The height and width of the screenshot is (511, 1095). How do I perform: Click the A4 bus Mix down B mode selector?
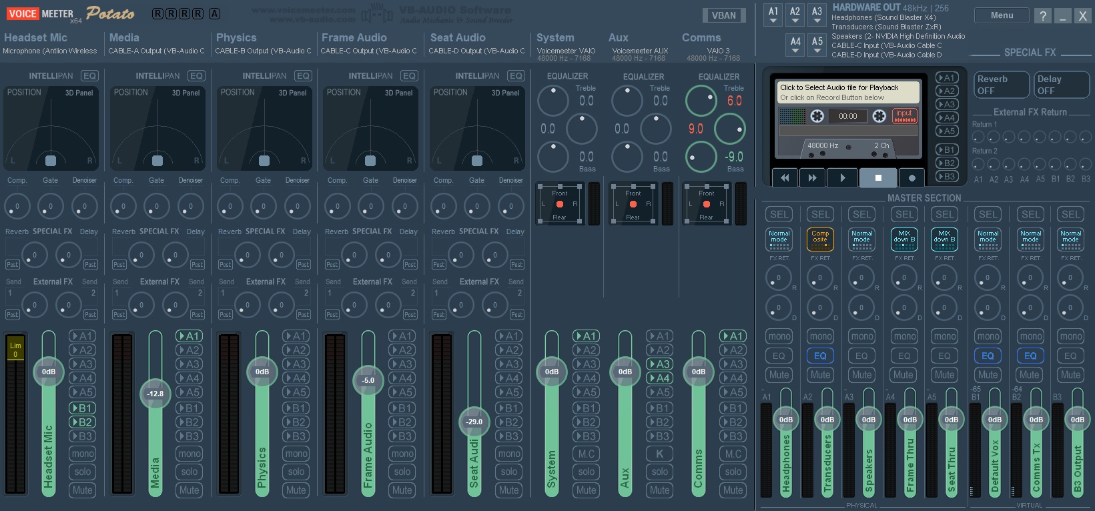pos(904,239)
